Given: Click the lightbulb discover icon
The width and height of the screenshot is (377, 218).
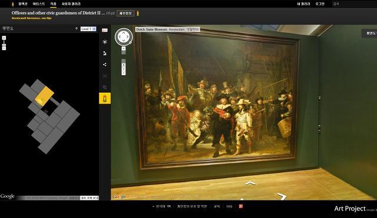Looking at the screenshot, I should (x=105, y=42).
